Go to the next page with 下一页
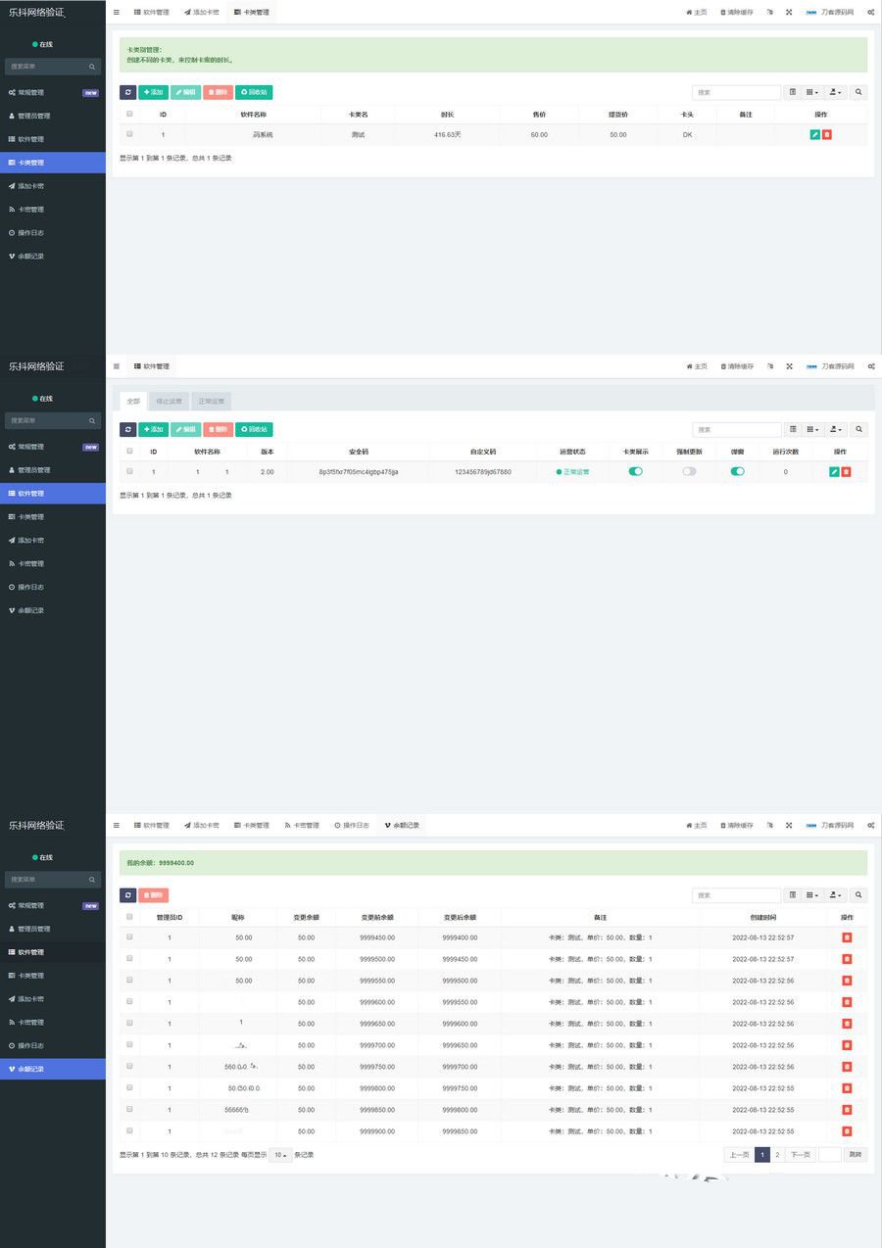 (801, 1155)
